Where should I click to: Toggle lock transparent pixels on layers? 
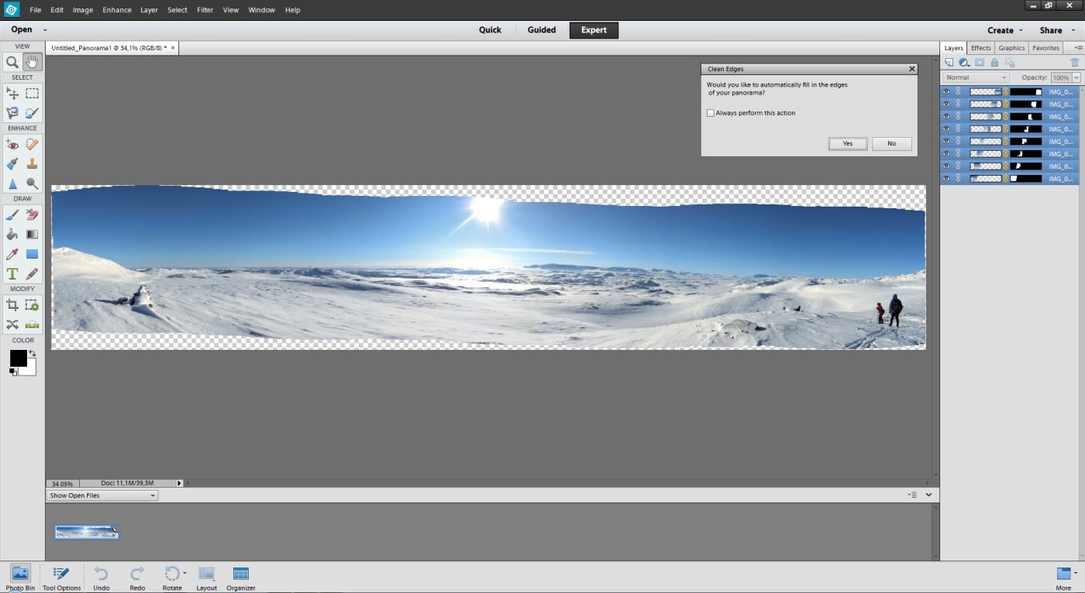coord(1009,63)
